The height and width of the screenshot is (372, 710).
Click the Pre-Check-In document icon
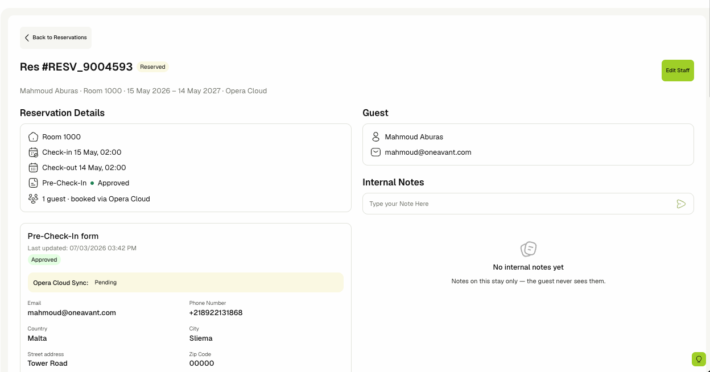[33, 183]
